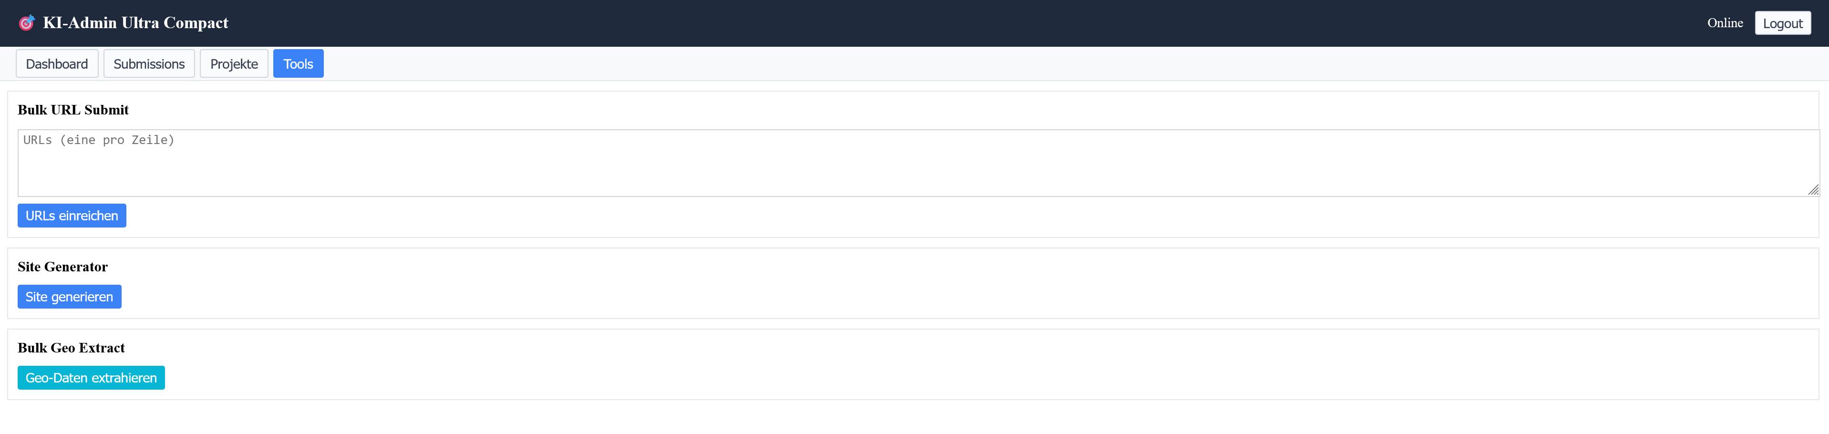Select the active Tools tab
The image size is (1829, 434).
click(298, 64)
